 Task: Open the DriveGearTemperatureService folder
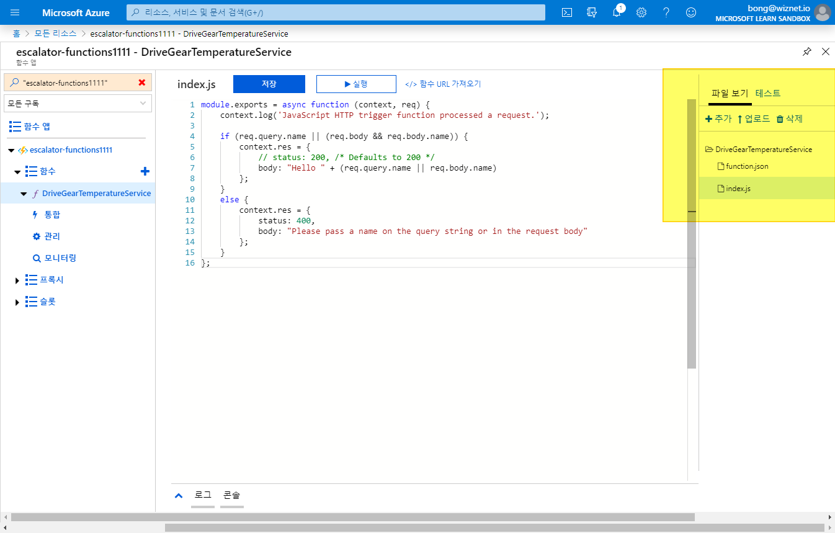(759, 150)
